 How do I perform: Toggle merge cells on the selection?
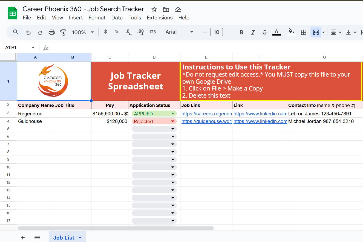coord(316,32)
